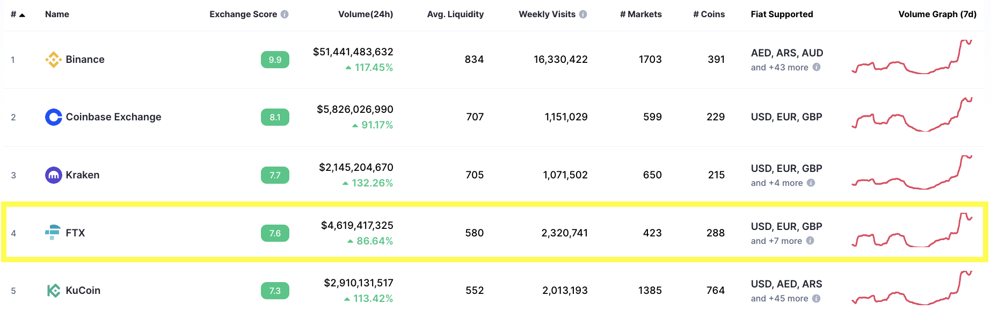This screenshot has width=991, height=317.
Task: Click Binance's 117.45% volume change
Action: (x=369, y=68)
